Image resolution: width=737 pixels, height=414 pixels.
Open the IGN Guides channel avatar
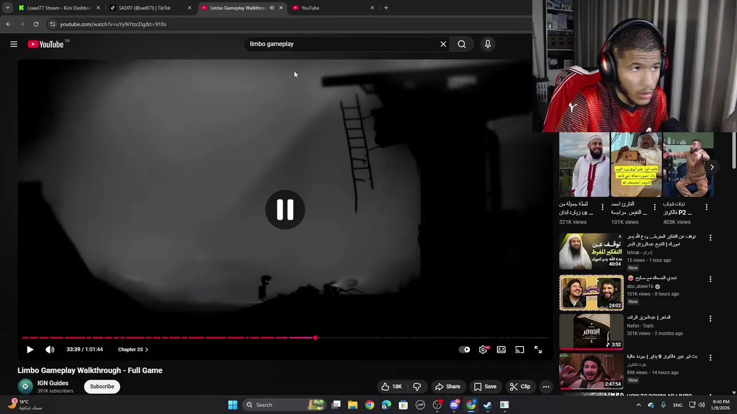25,386
